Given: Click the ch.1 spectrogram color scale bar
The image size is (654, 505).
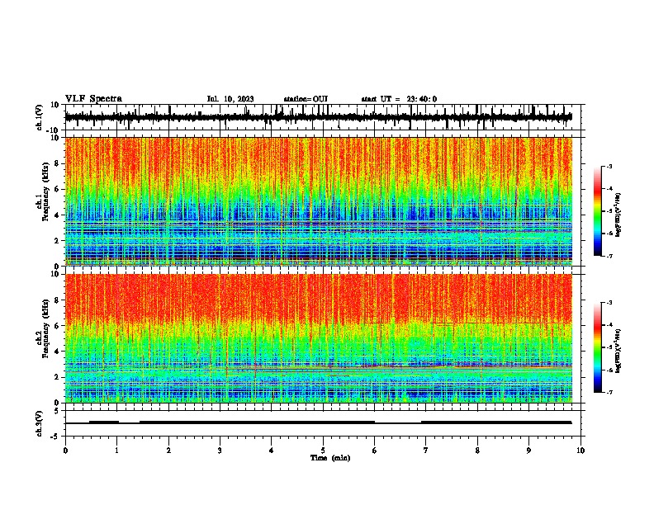Looking at the screenshot, I should tap(598, 211).
